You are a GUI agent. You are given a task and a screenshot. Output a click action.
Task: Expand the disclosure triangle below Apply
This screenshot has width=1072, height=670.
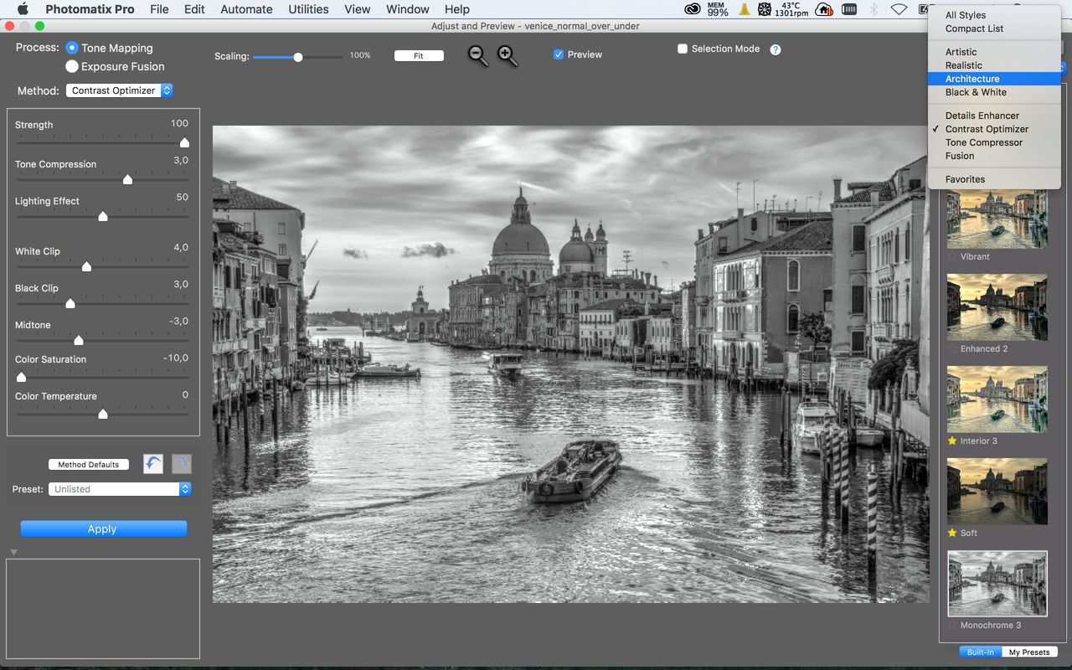13,552
